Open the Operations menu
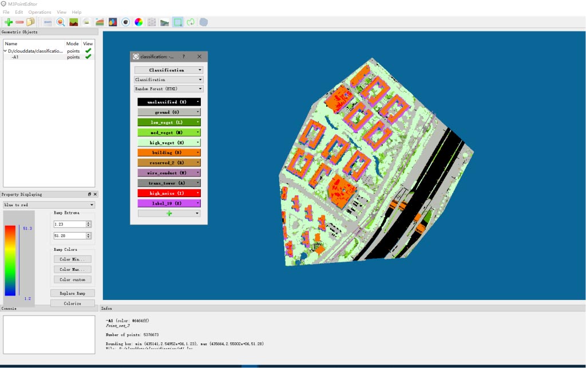 39,12
